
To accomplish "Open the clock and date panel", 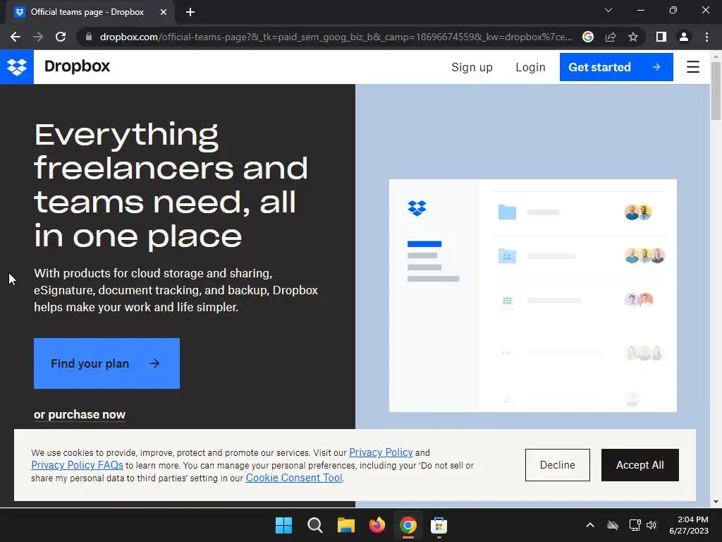I will 689,525.
